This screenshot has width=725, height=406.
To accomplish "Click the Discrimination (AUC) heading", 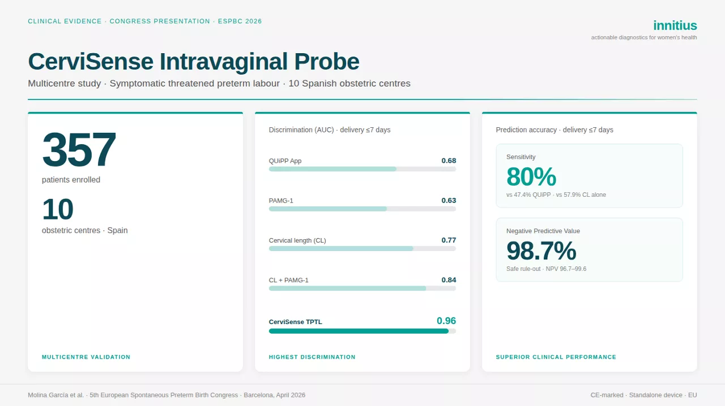I will coord(330,130).
